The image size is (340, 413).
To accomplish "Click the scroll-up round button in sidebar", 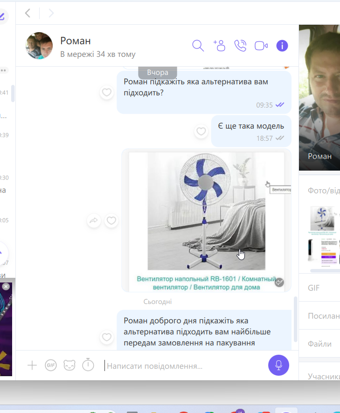I will pos(2,253).
